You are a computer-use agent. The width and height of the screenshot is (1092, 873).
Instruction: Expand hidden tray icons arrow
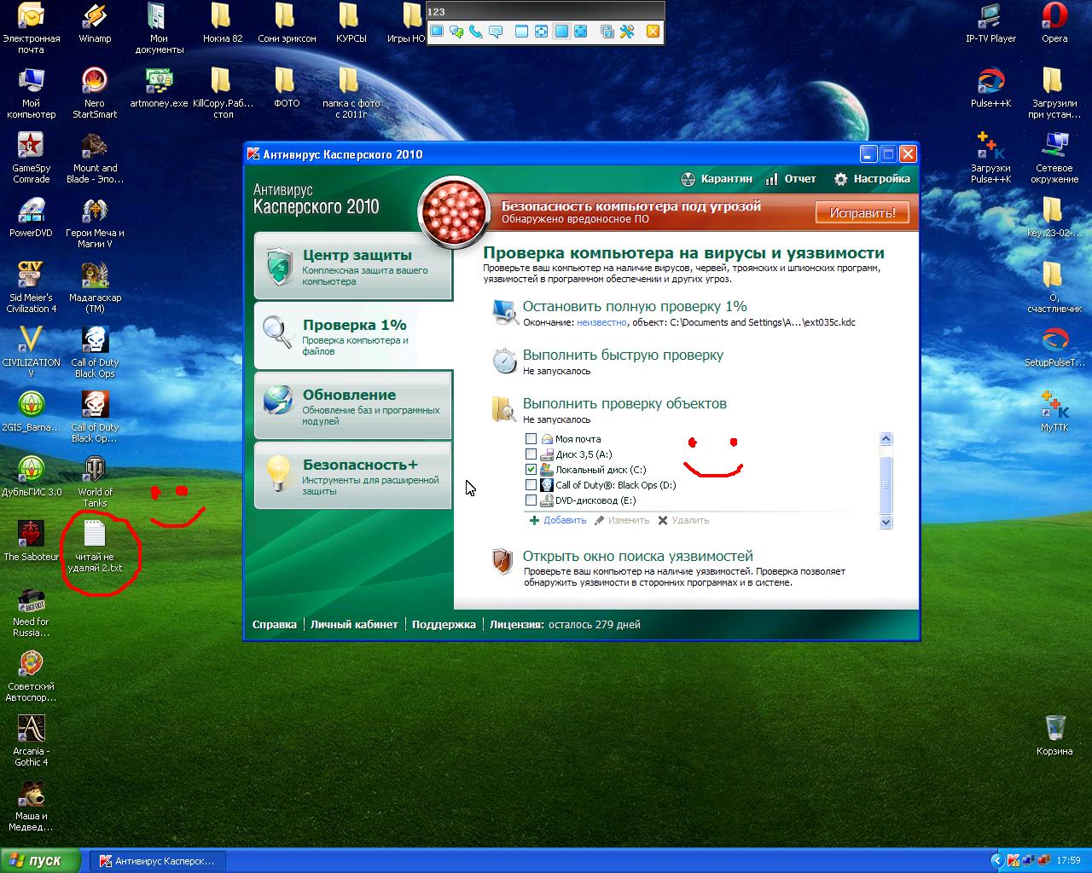[x=996, y=861]
